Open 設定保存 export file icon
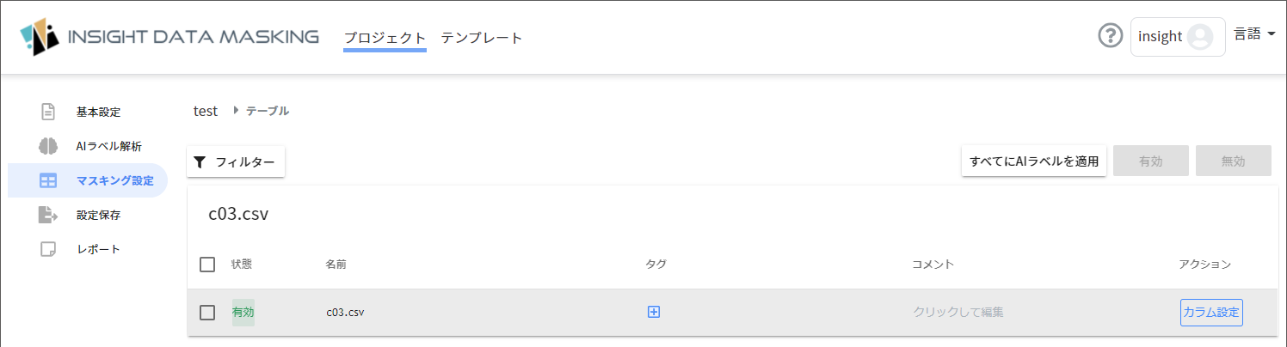This screenshot has width=1287, height=347. tap(48, 215)
